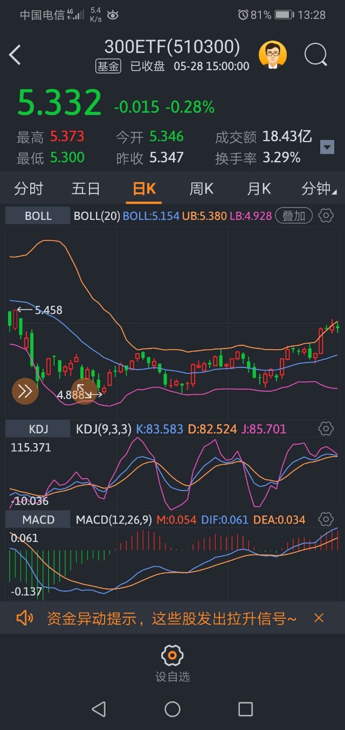Open MACD indicator settings gear
345x730 pixels.
coord(326,520)
